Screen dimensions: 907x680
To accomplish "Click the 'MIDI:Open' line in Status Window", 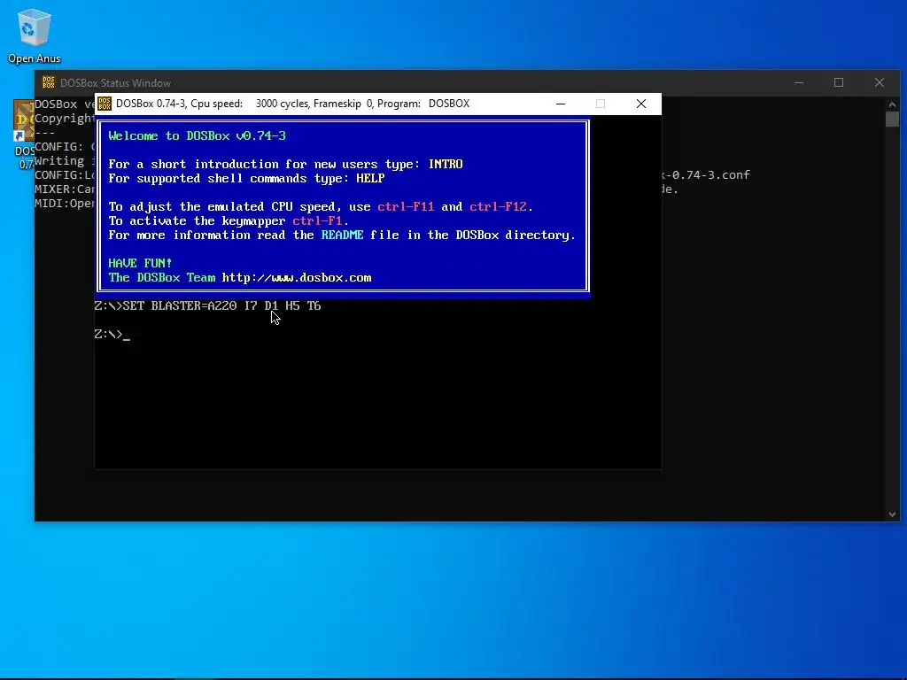I will click(64, 203).
